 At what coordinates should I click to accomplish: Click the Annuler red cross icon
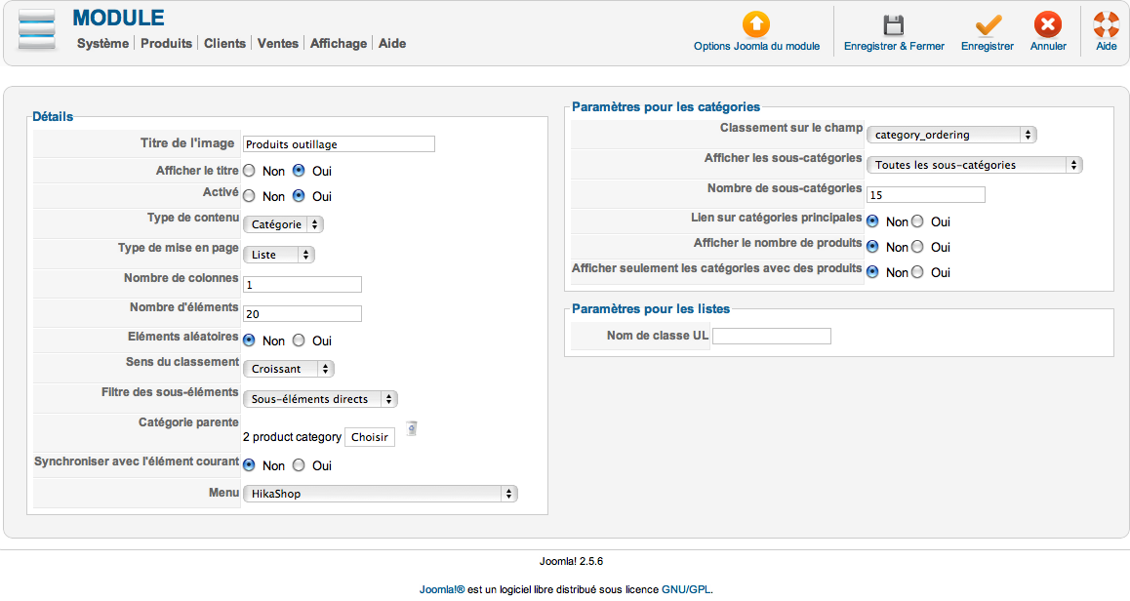point(1048,24)
